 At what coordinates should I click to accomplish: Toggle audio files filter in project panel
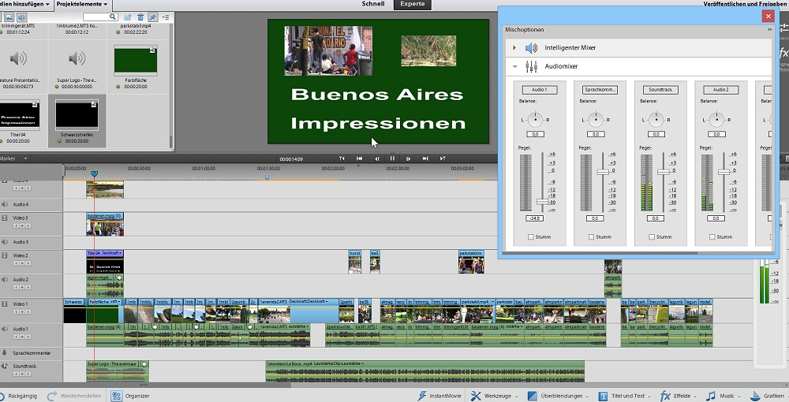pyautogui.click(x=21, y=17)
